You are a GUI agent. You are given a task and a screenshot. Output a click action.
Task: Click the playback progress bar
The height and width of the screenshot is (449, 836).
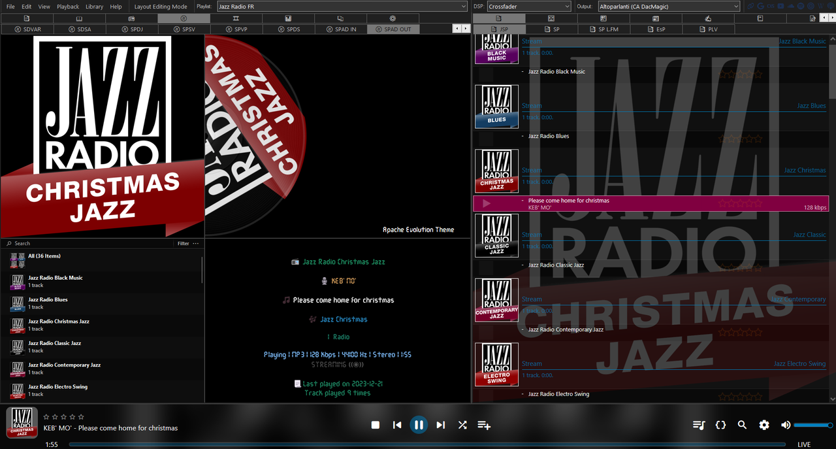[x=427, y=444]
